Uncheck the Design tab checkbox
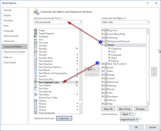 (x=106, y=75)
